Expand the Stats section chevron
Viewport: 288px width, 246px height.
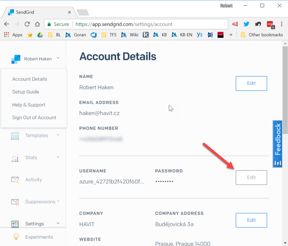point(58,157)
